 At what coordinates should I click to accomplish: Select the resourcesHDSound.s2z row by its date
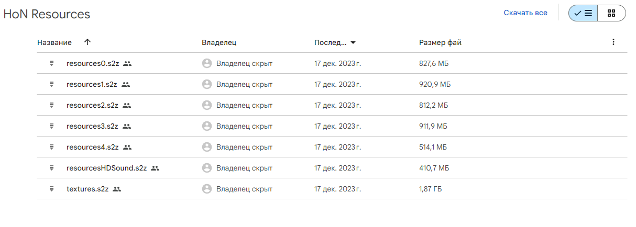pyautogui.click(x=338, y=168)
